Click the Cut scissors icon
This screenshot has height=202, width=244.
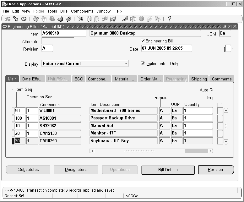tap(80, 19)
